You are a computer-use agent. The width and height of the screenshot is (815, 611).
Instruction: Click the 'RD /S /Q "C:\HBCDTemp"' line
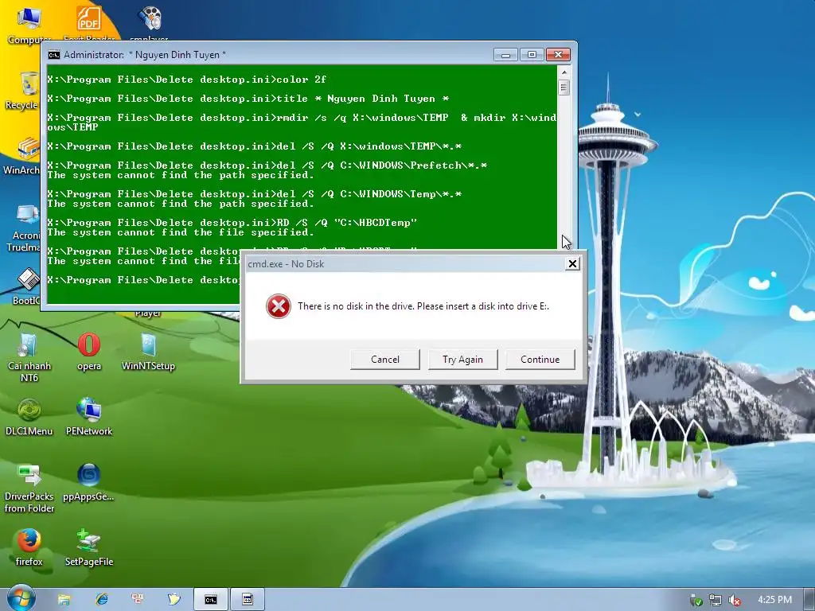pos(232,223)
